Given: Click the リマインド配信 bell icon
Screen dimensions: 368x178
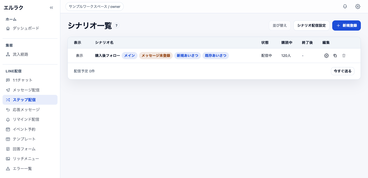Looking at the screenshot, I should coord(8,119).
